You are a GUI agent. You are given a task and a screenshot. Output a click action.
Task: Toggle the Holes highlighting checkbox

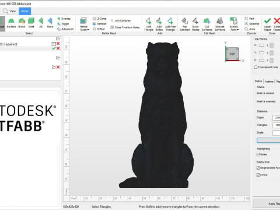tap(258, 155)
